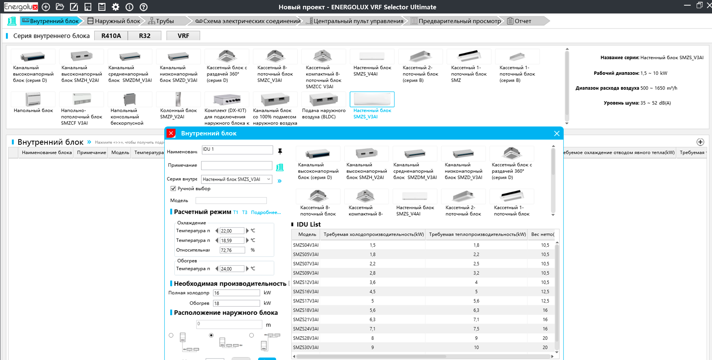The image size is (712, 360).
Task: Create a new project with the plus icon
Action: click(x=46, y=7)
